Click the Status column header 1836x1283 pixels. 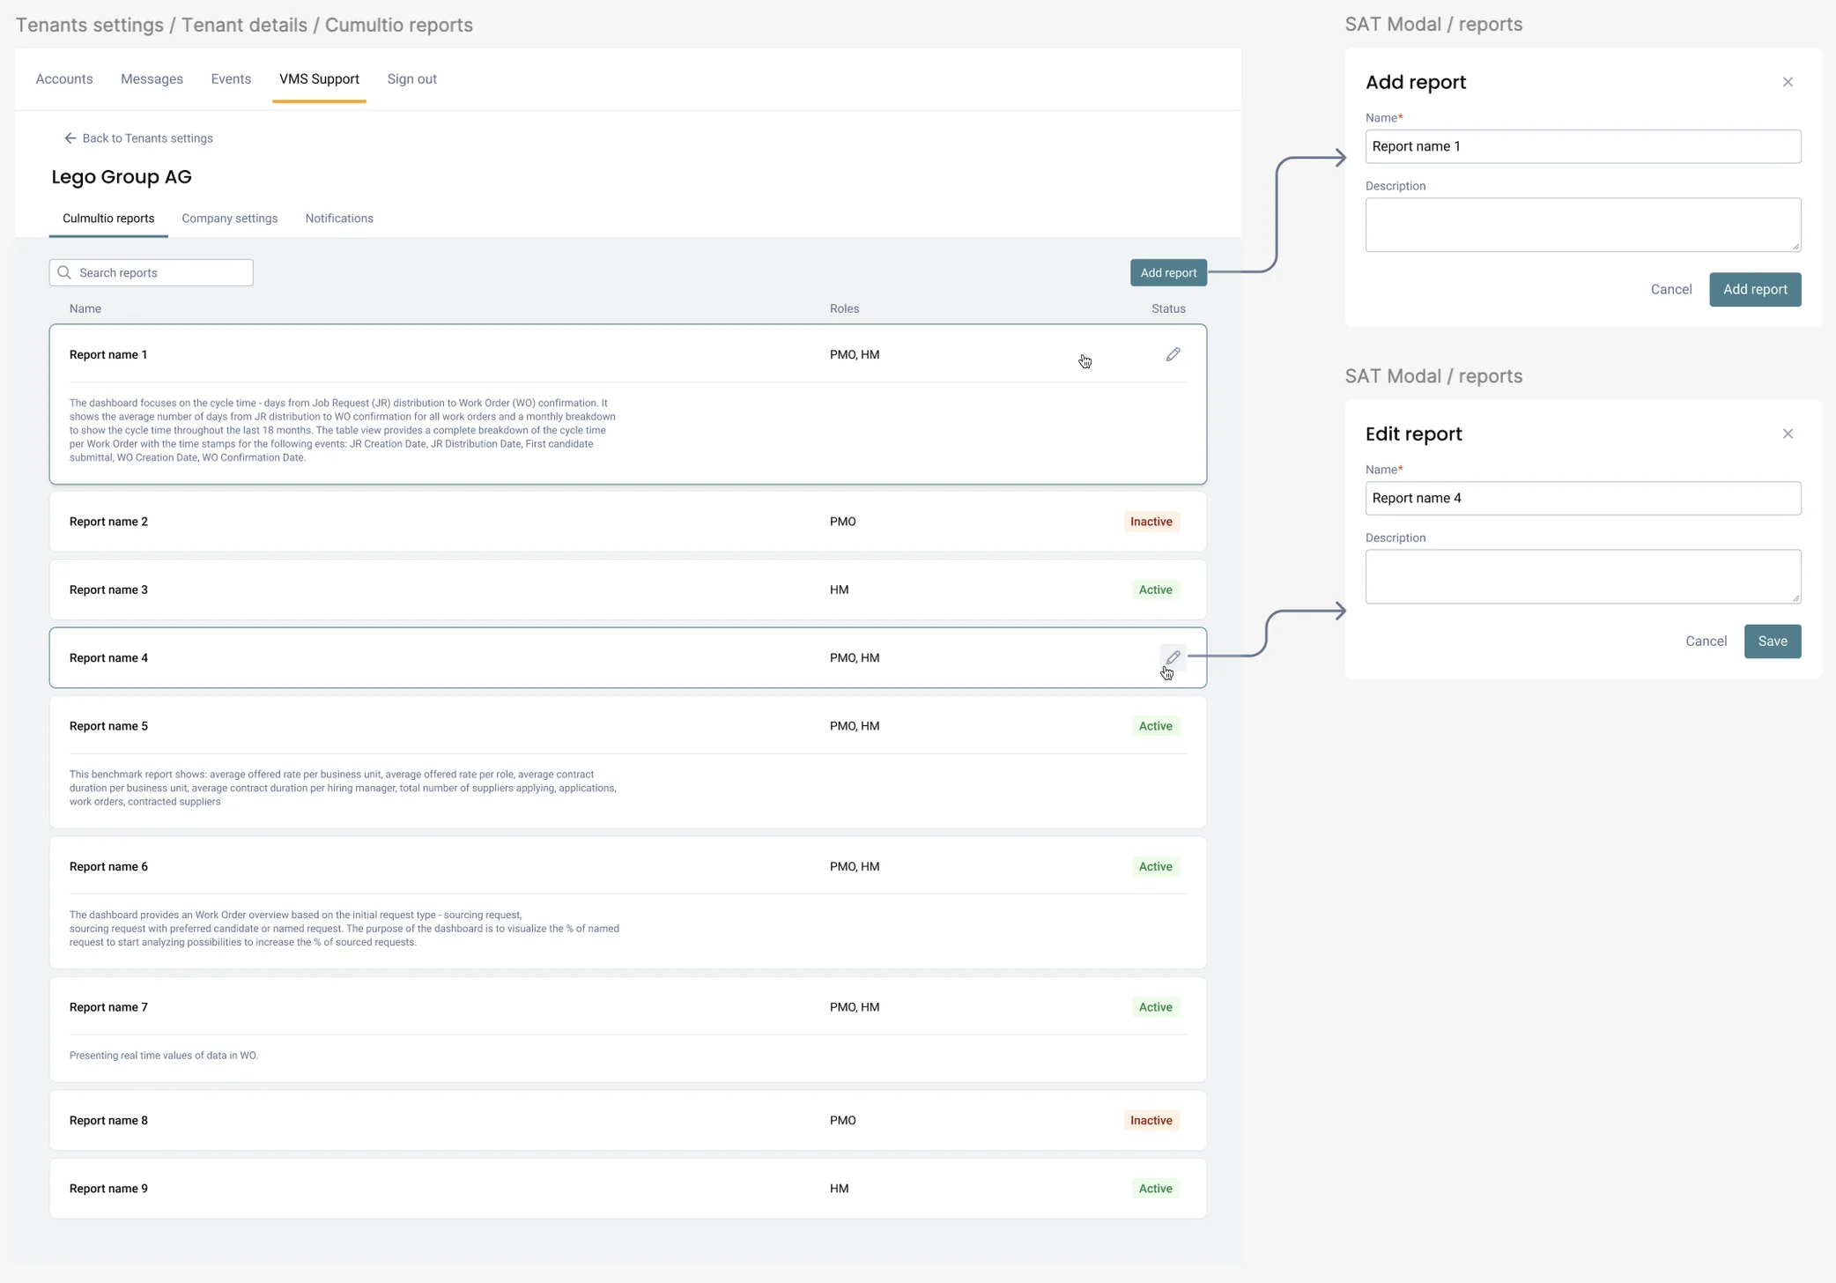click(x=1168, y=308)
